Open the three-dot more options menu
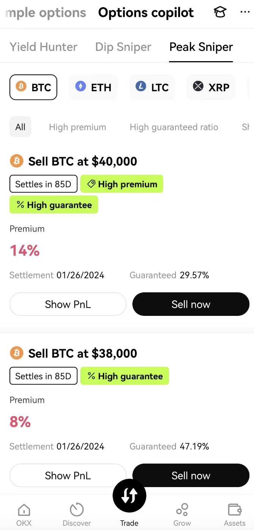Viewport: 254px width, 530px height. 245,13
